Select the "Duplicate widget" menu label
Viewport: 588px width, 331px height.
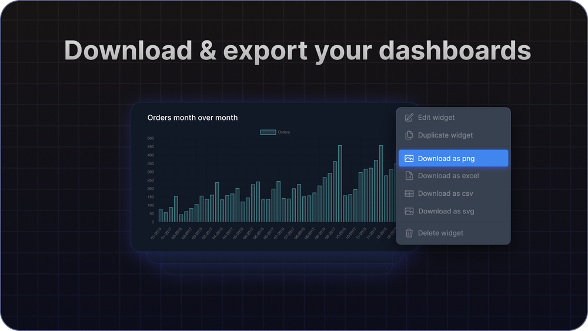tap(445, 135)
